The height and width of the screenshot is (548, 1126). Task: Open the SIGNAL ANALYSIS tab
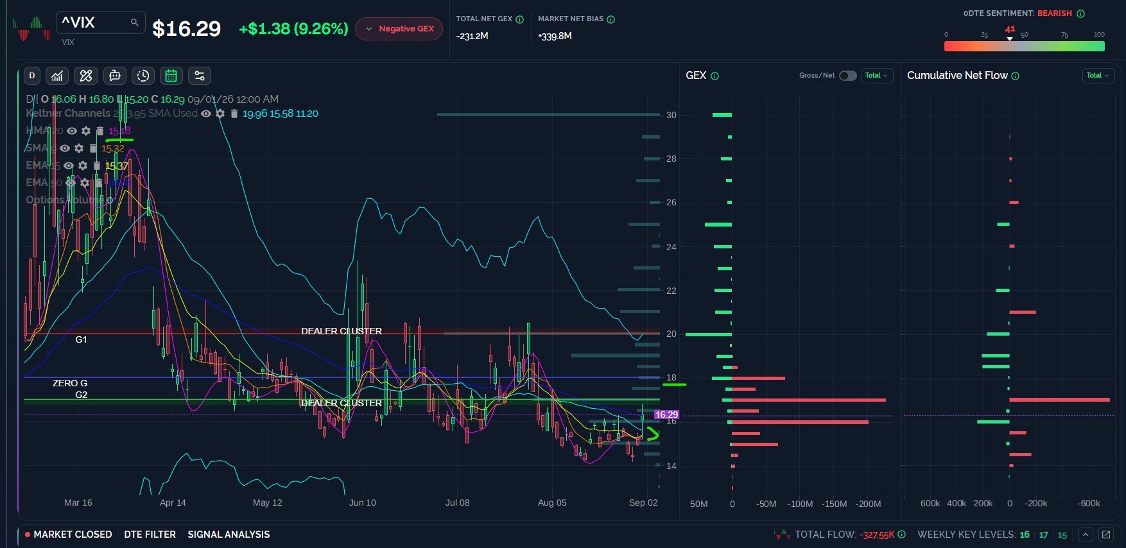(229, 535)
